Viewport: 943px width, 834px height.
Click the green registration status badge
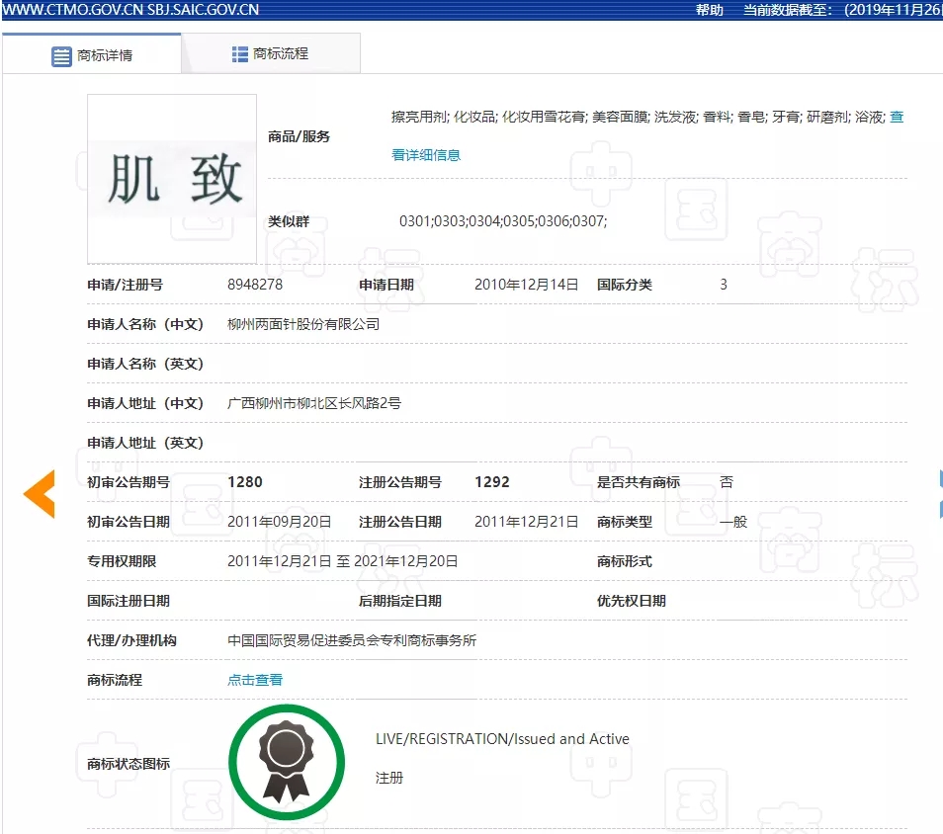(x=286, y=762)
